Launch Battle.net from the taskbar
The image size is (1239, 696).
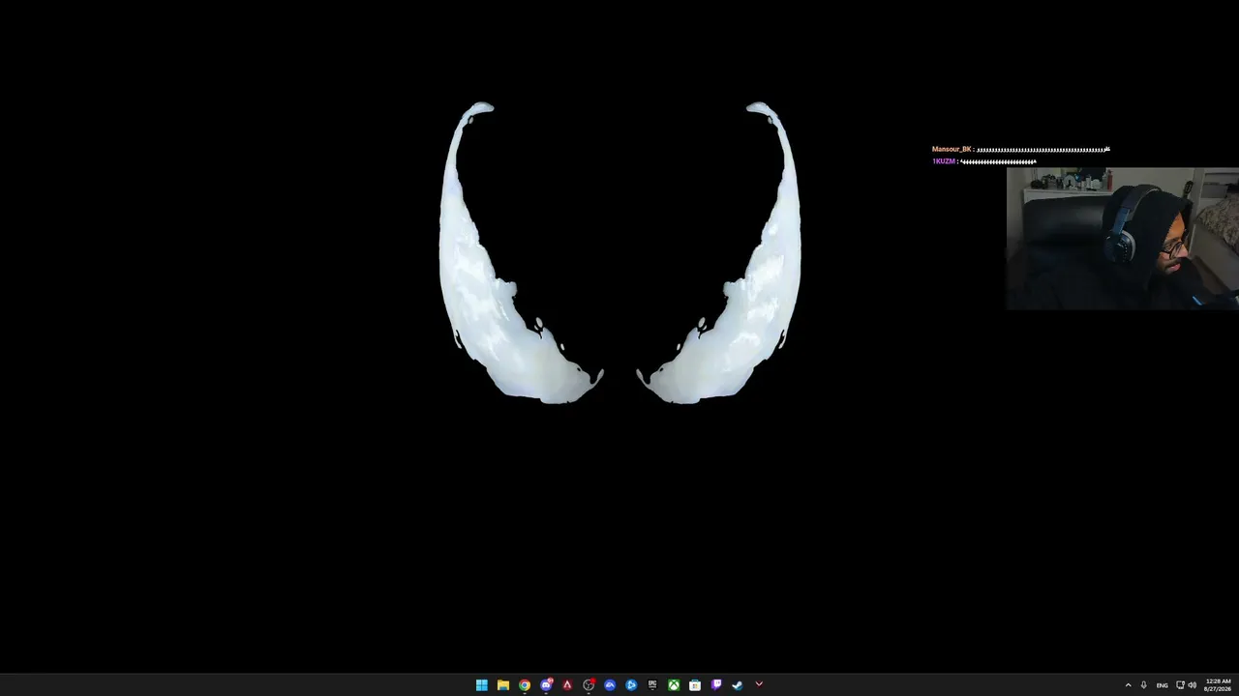tap(631, 685)
